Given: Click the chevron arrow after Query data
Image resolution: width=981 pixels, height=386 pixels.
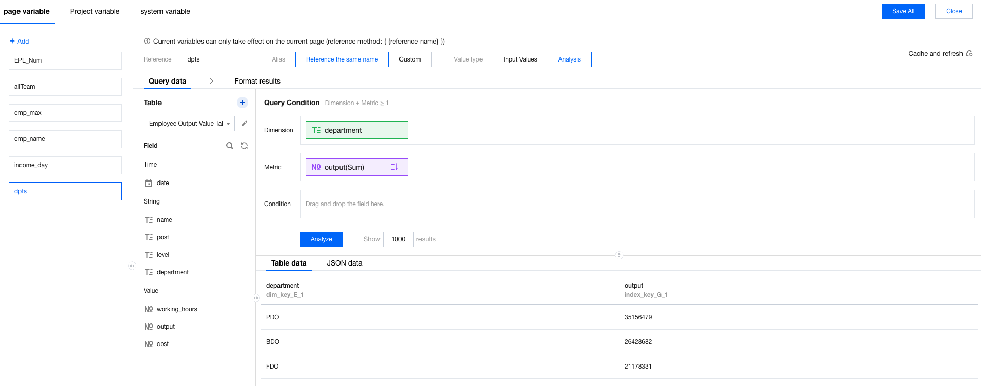Looking at the screenshot, I should pyautogui.click(x=211, y=81).
